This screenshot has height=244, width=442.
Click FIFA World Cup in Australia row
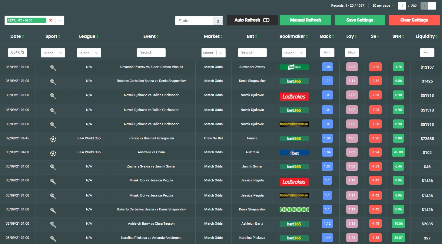coord(89,152)
